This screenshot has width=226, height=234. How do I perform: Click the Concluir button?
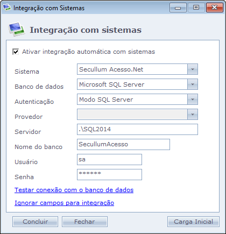(35, 222)
